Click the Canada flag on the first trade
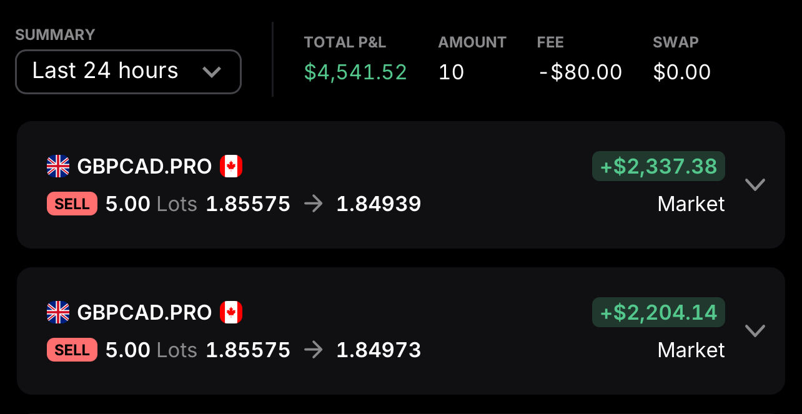 (231, 167)
